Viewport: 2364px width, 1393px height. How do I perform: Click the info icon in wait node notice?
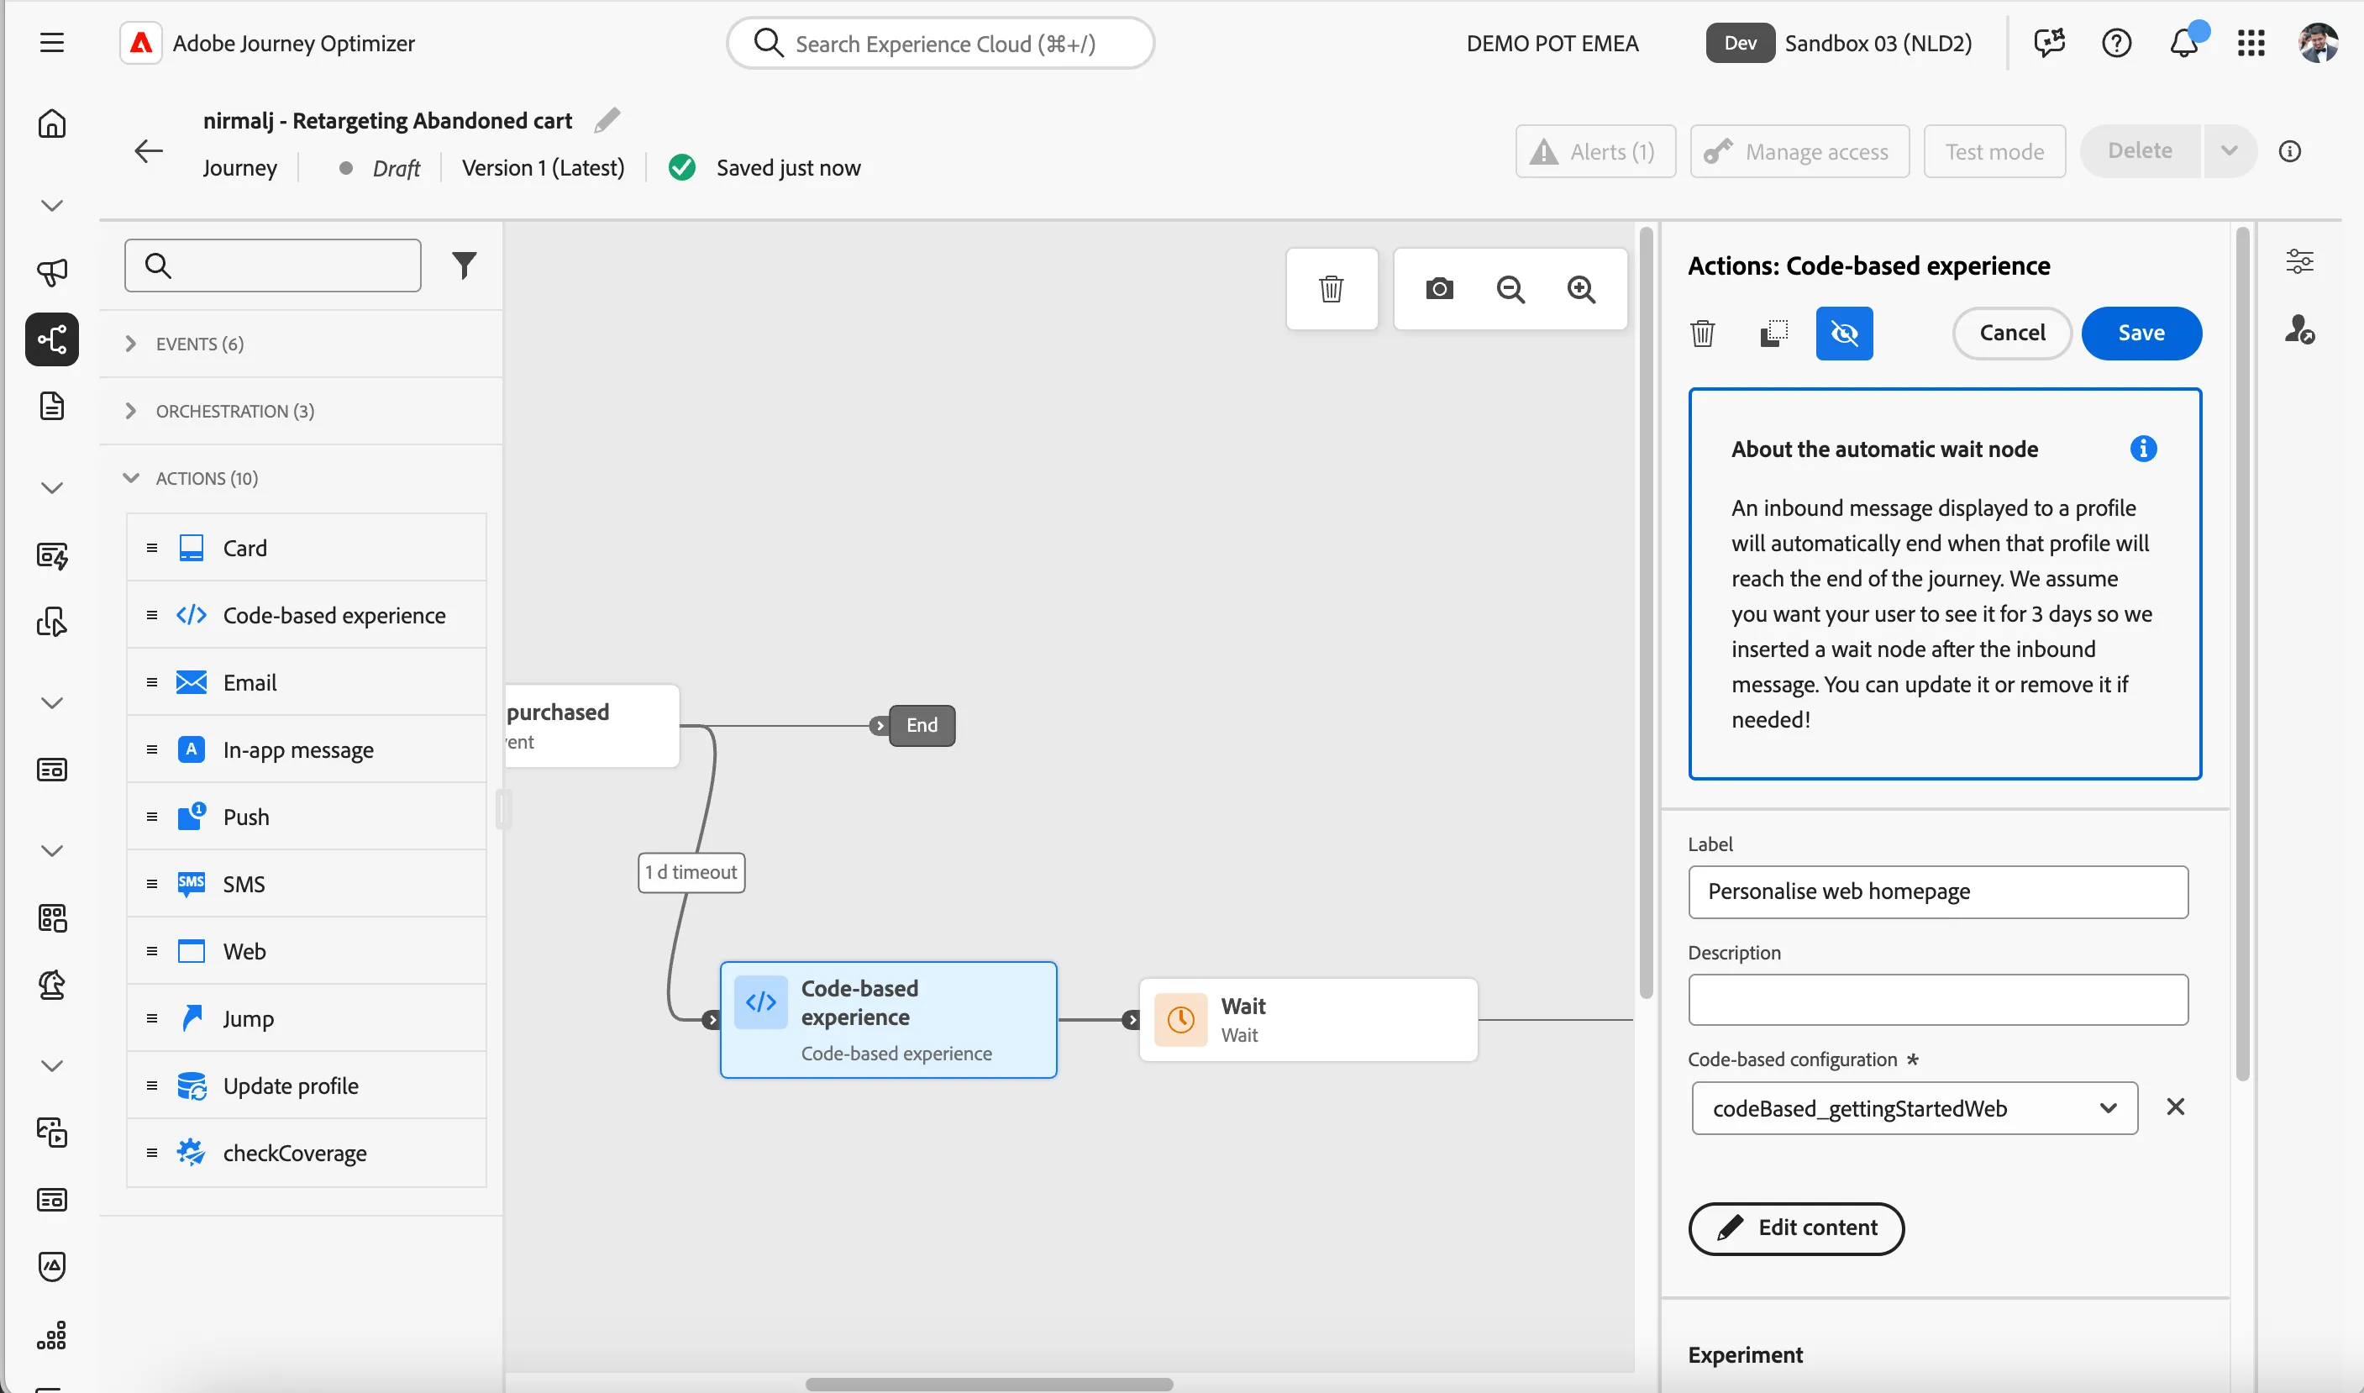2143,449
